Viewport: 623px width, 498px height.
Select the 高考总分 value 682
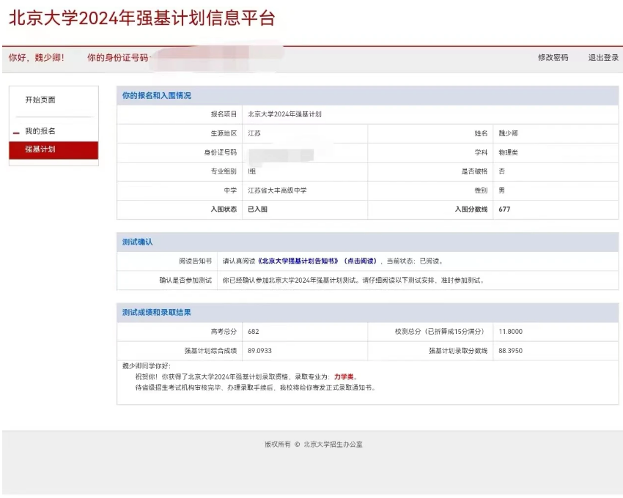[x=253, y=332]
